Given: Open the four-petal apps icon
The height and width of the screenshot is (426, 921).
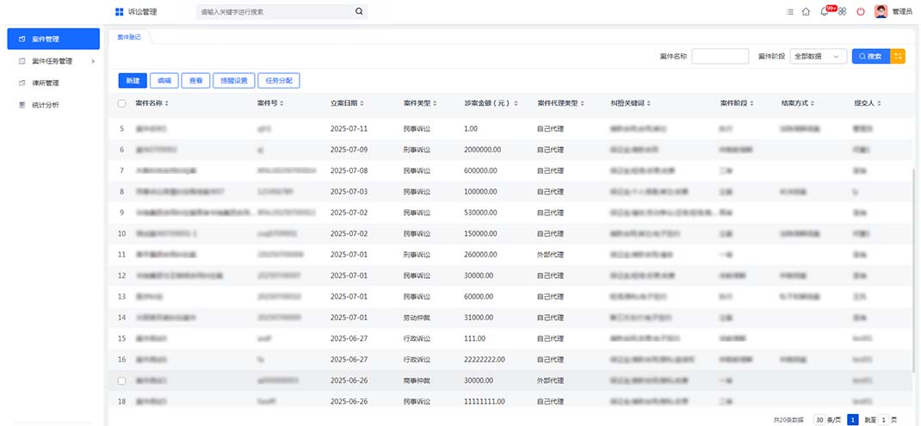Looking at the screenshot, I should pos(843,12).
